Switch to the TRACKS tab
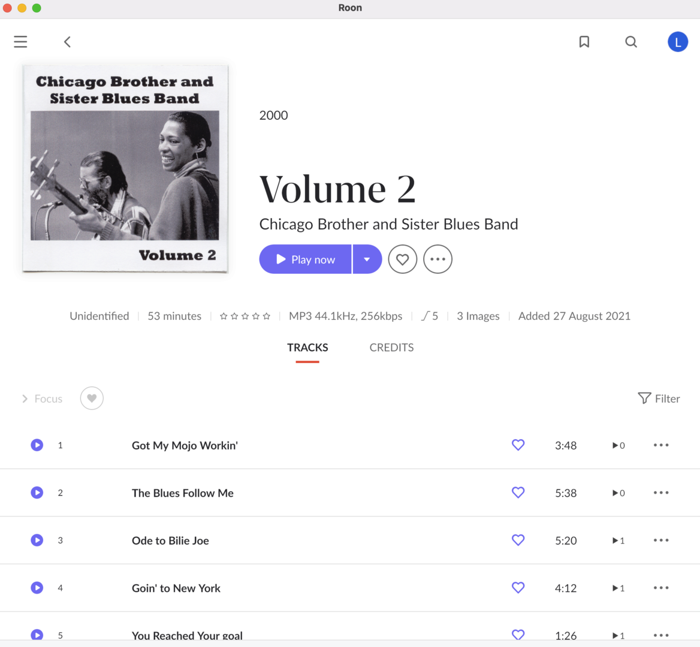The width and height of the screenshot is (700, 647). [307, 347]
